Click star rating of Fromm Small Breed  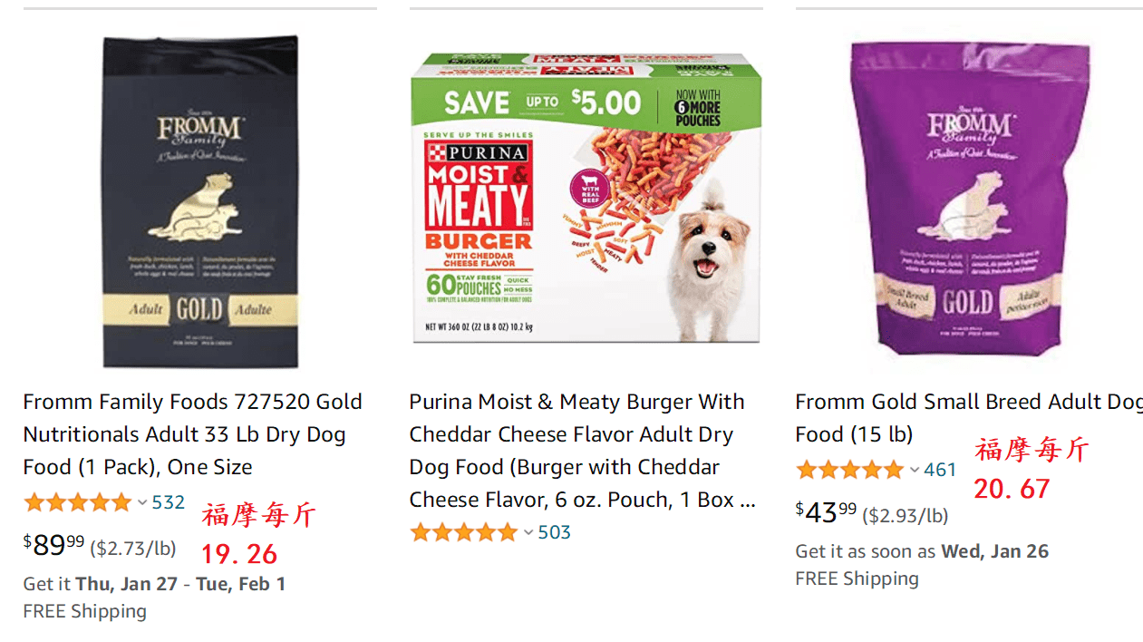click(849, 470)
